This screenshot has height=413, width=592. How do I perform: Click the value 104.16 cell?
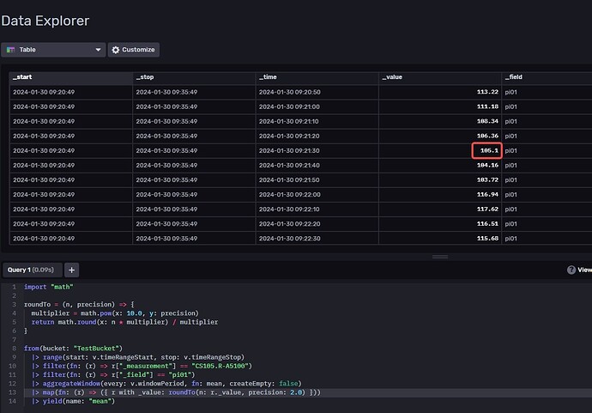(440, 165)
